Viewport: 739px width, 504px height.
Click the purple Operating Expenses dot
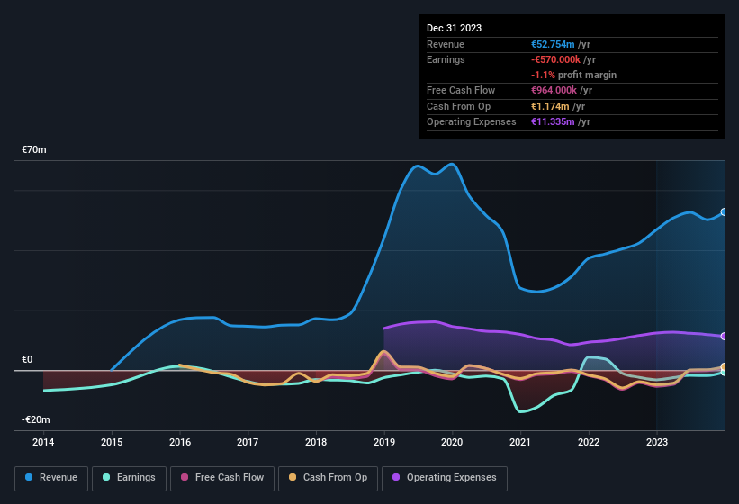[x=397, y=478]
